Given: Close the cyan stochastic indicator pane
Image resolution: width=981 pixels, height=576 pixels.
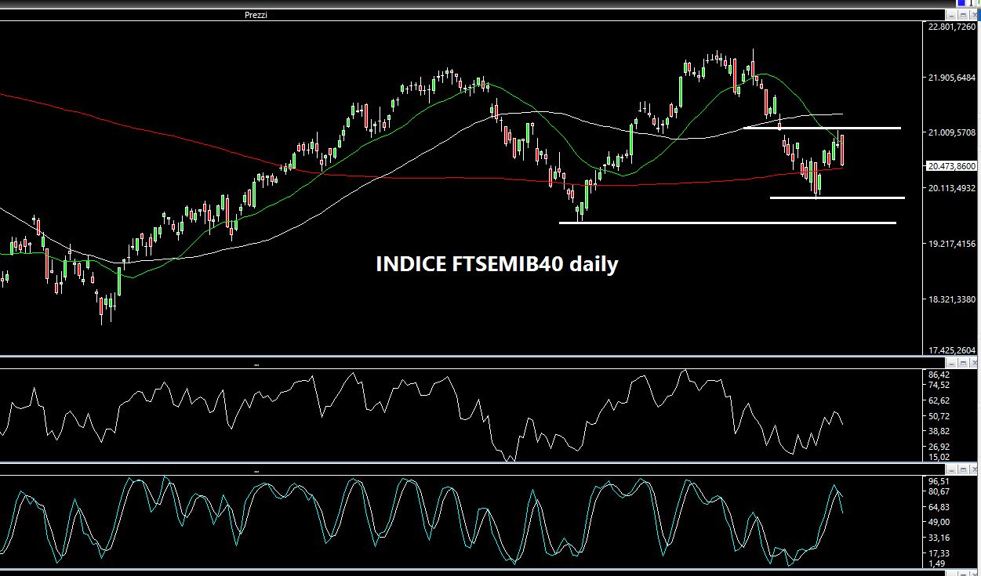Looking at the screenshot, I should pos(975,470).
